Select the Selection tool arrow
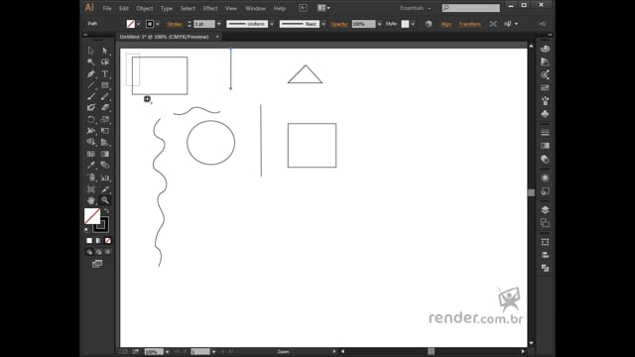This screenshot has height=357, width=635. tap(90, 51)
